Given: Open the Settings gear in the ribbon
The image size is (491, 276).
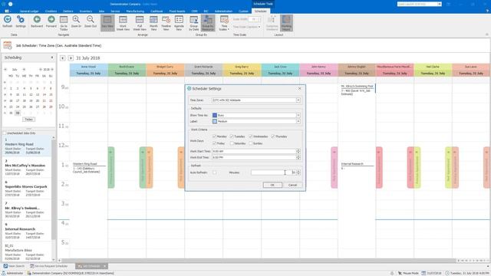Looking at the screenshot, I should (x=21, y=22).
